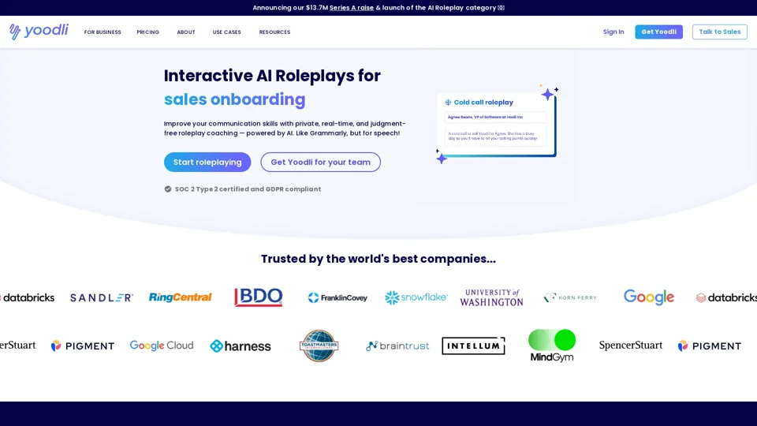Click the University of Washington logo
This screenshot has width=757, height=426.
coord(491,297)
